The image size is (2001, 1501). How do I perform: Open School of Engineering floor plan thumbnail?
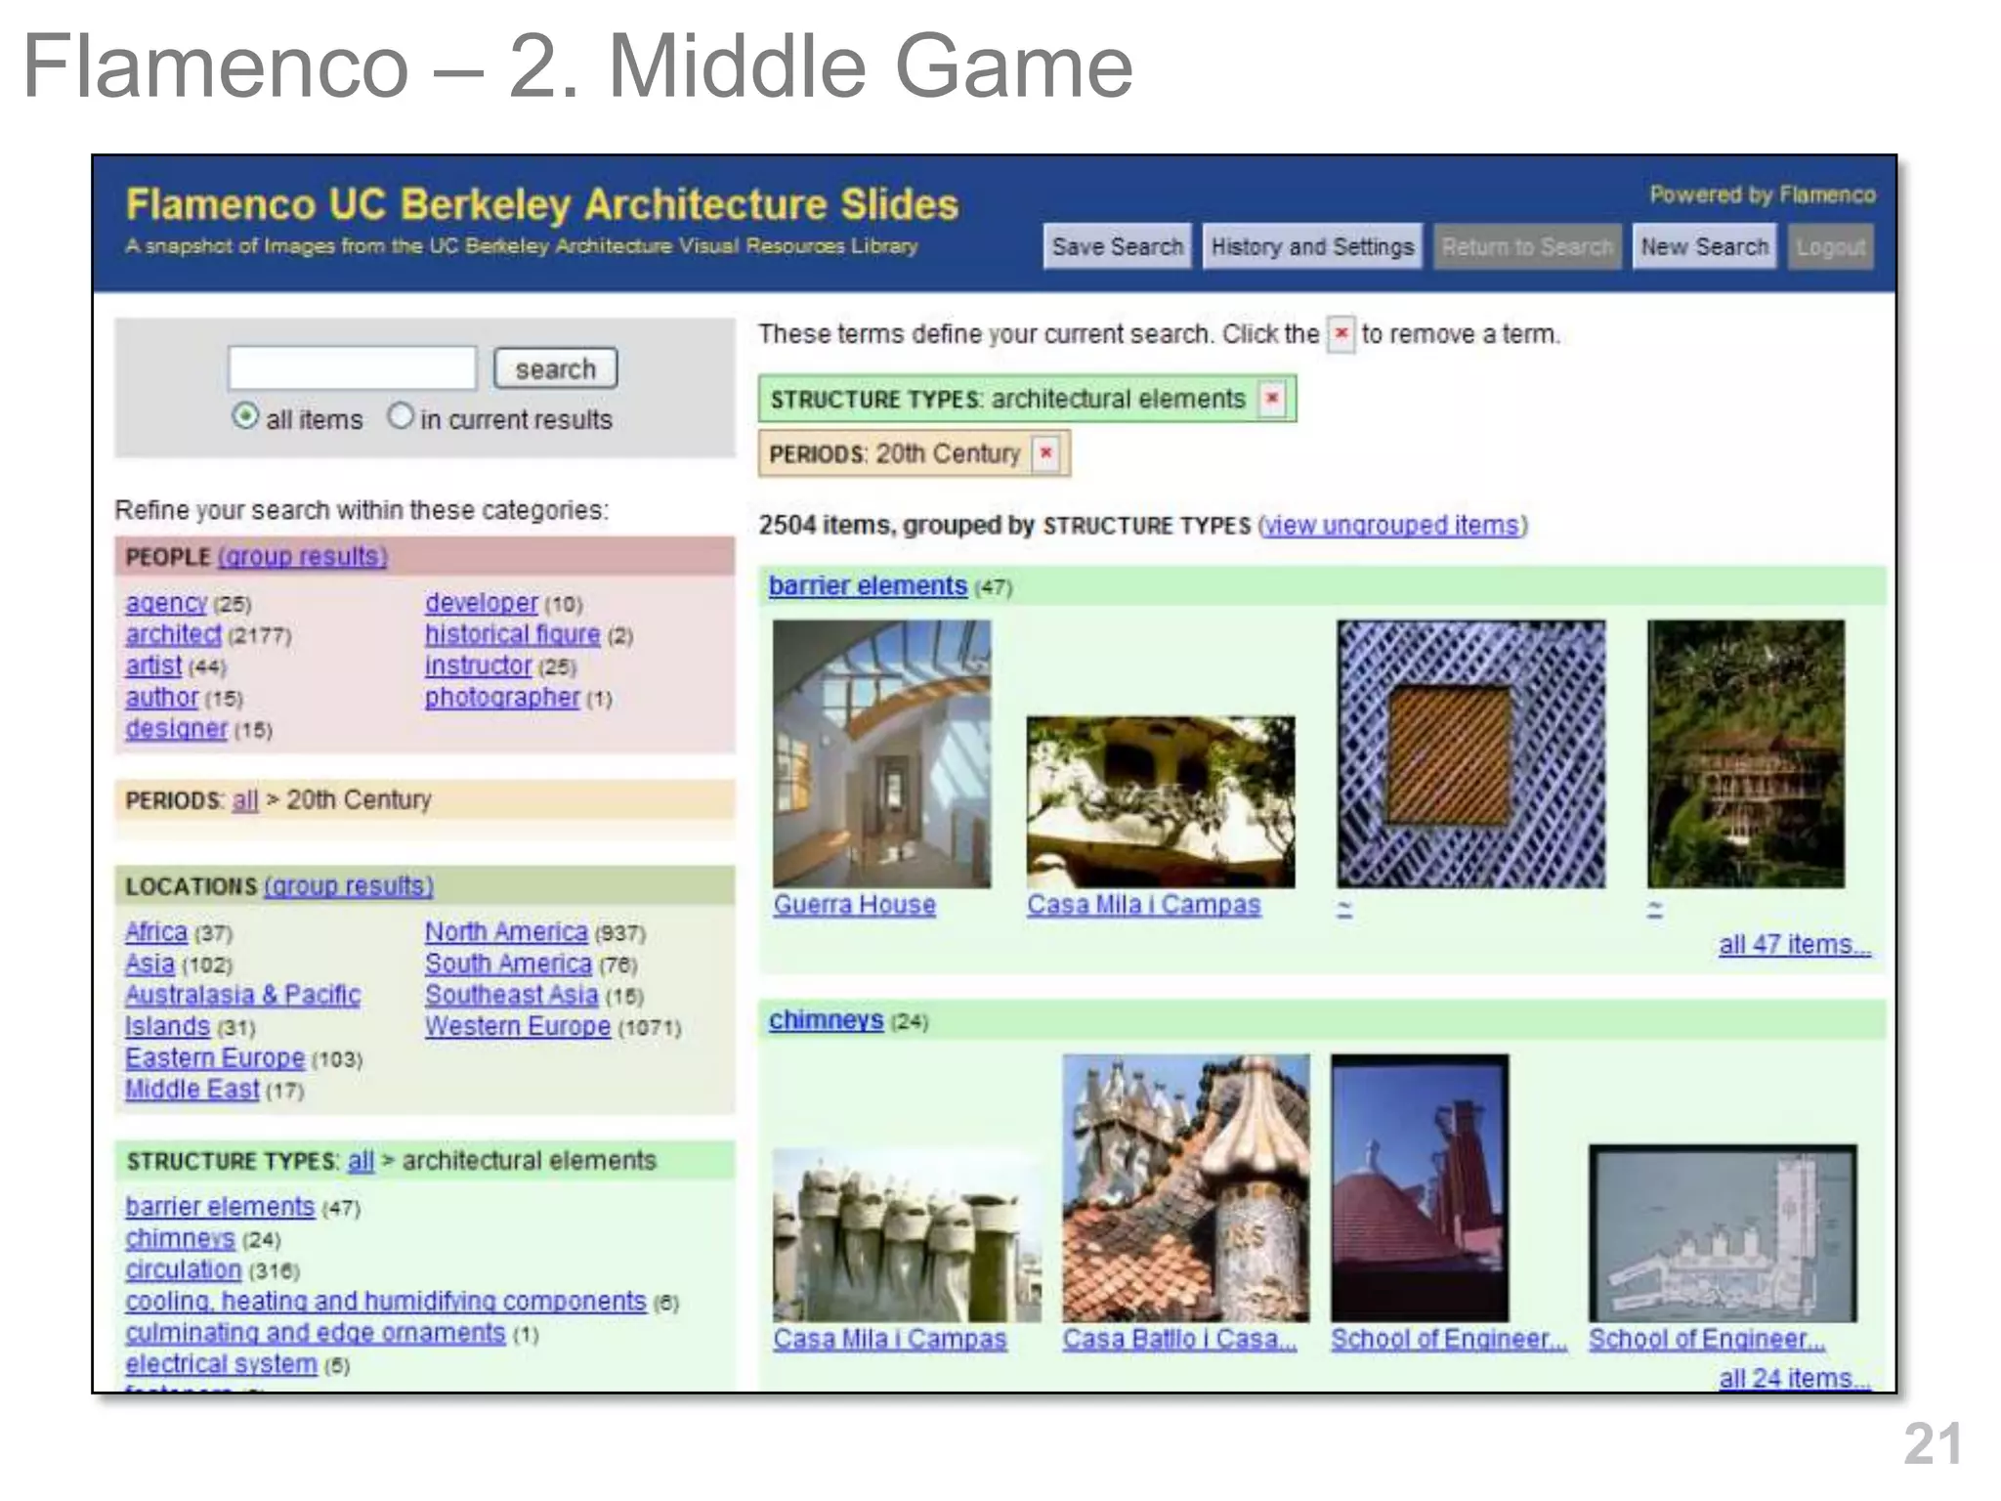pos(1723,1233)
